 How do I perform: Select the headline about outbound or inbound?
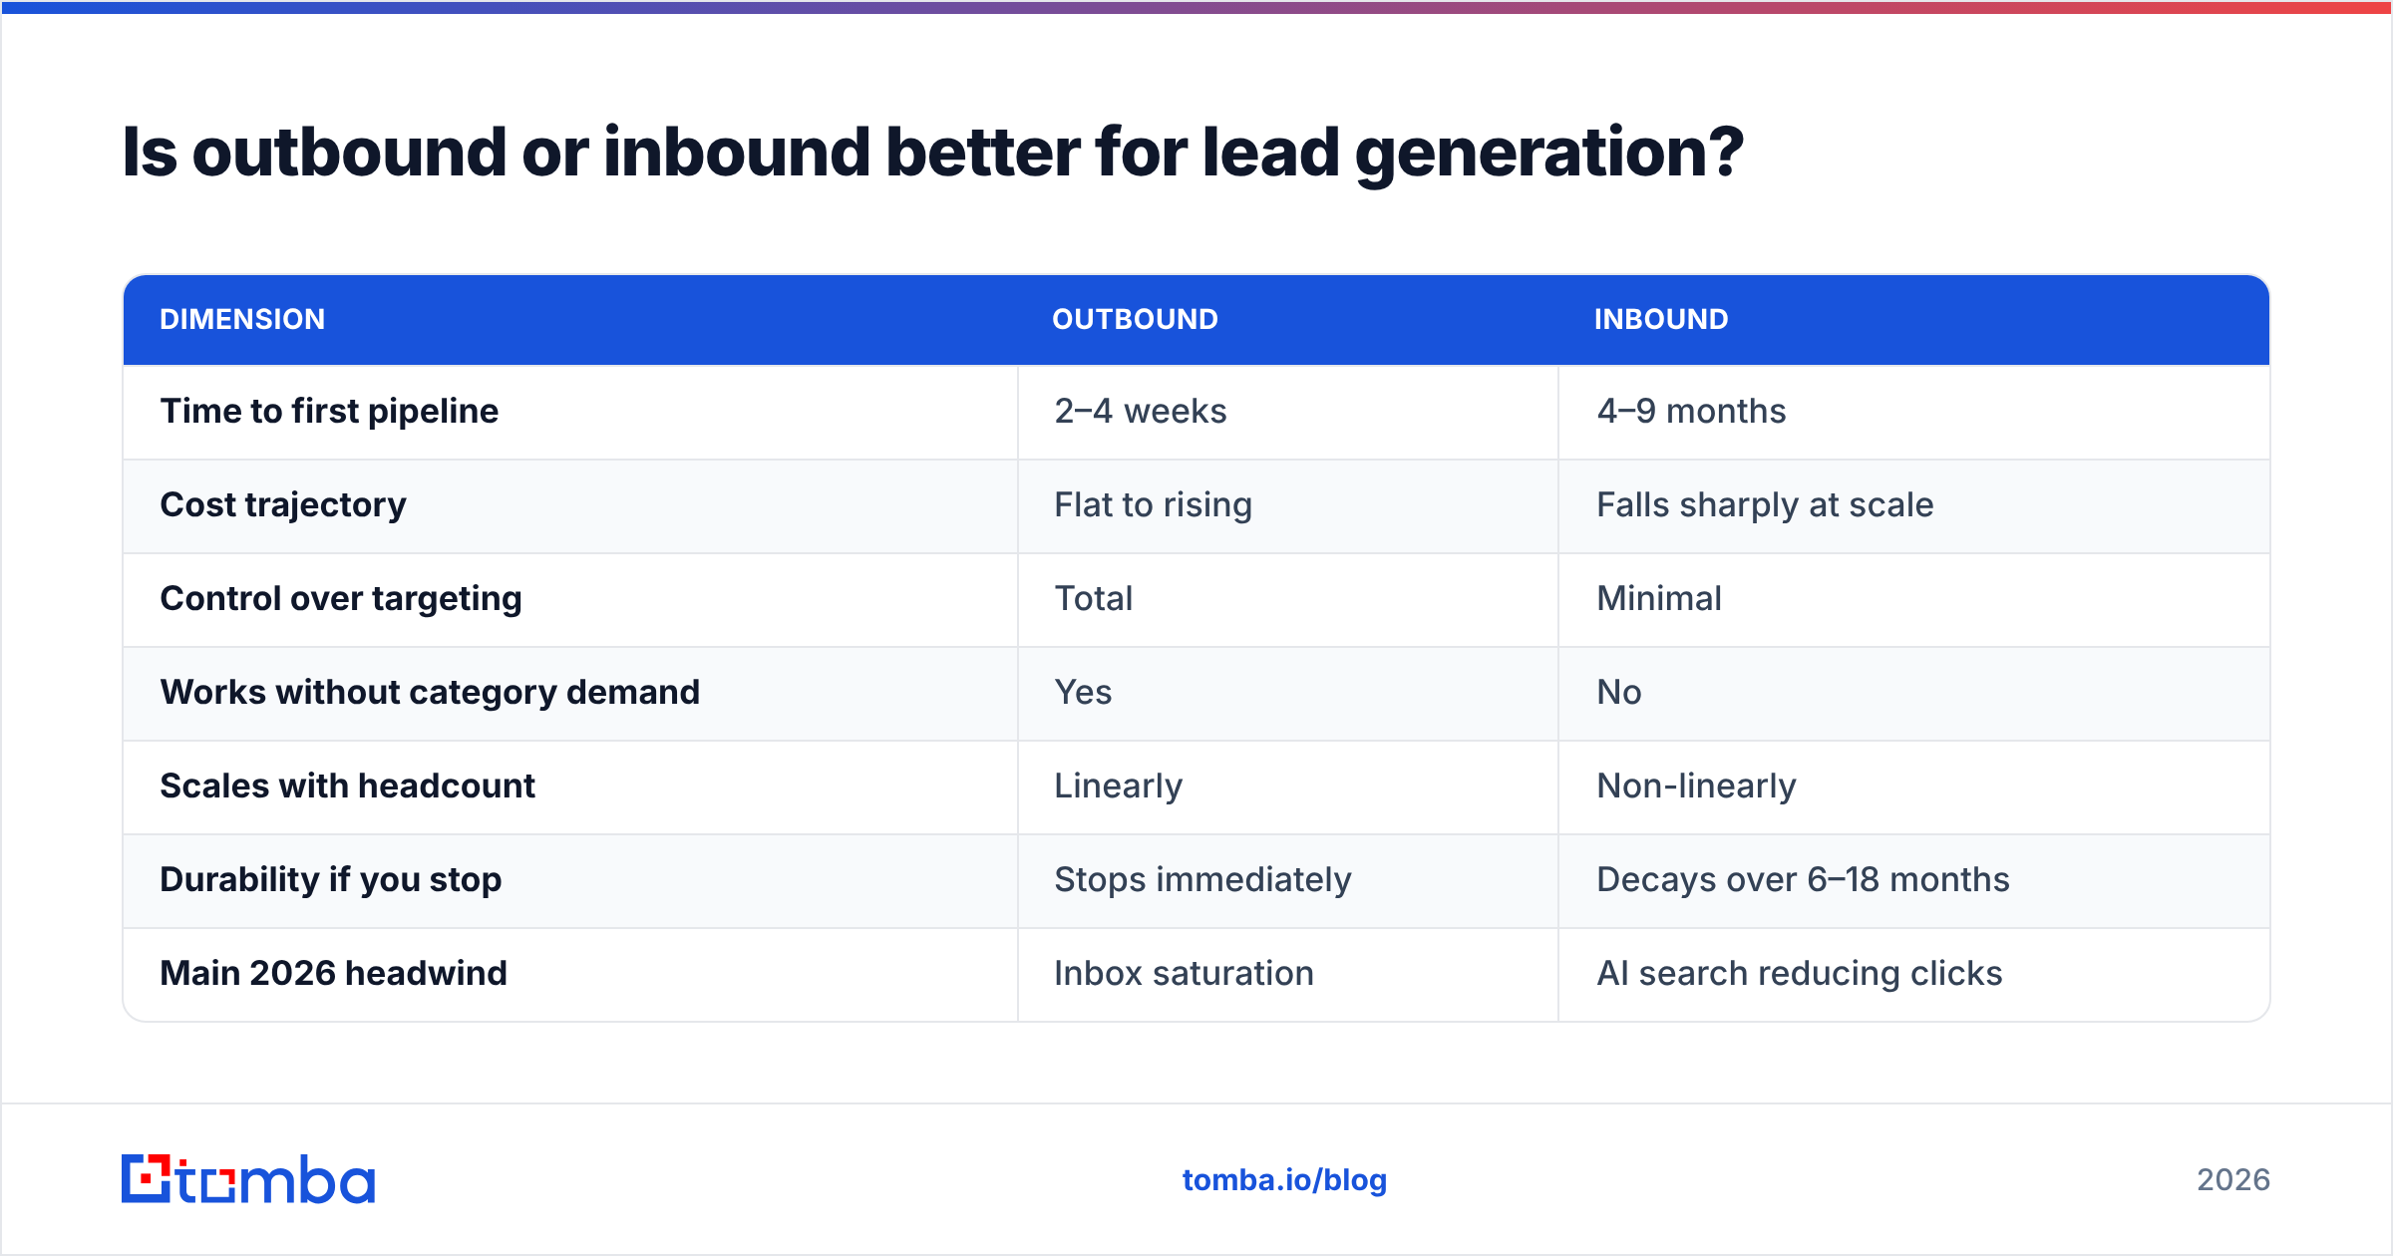[933, 153]
